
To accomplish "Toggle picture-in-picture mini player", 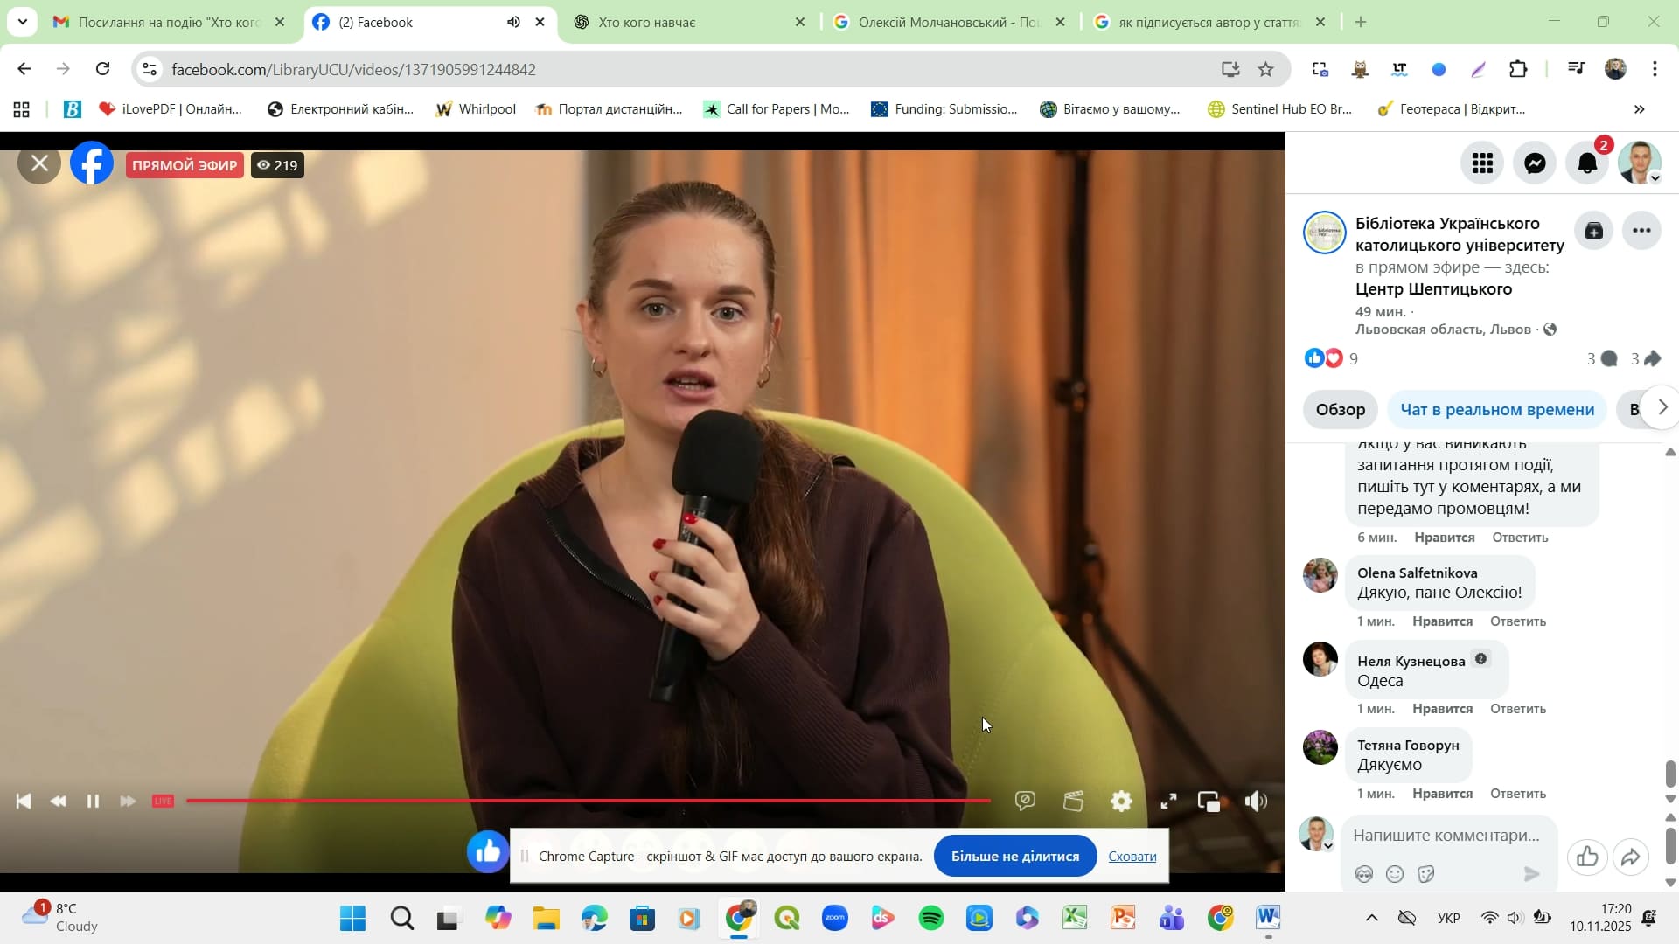I will point(1209,802).
